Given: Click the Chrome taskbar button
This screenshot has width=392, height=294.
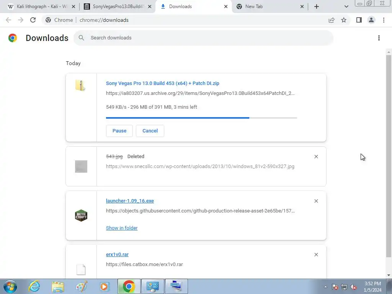Looking at the screenshot, I should click(129, 286).
